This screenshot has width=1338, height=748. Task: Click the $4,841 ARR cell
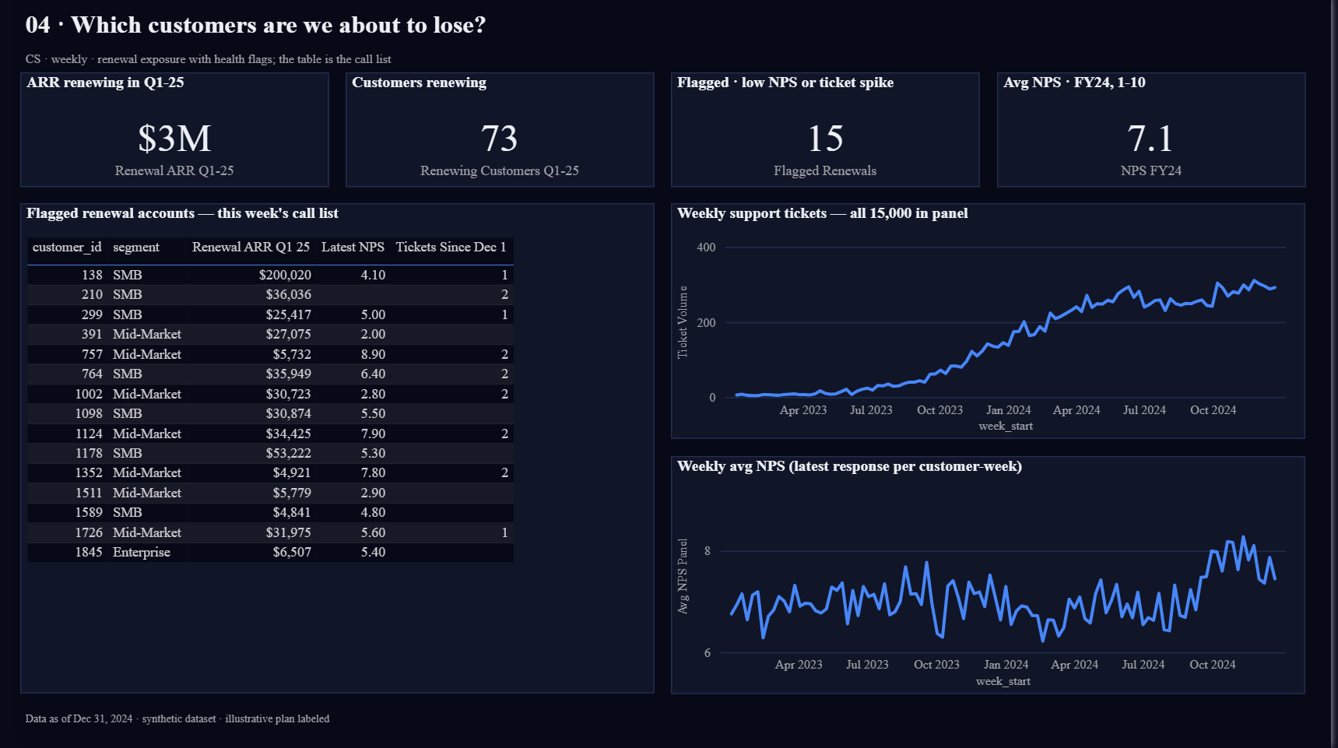(292, 512)
